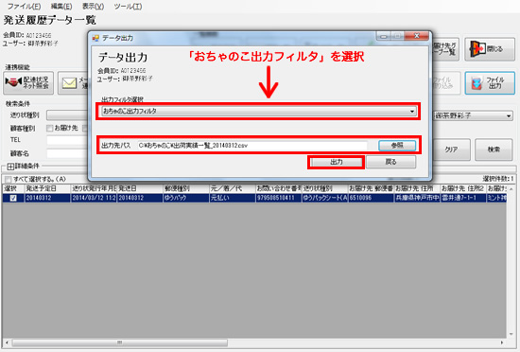Click the 参照 browse button
The height and width of the screenshot is (352, 520).
397,146
